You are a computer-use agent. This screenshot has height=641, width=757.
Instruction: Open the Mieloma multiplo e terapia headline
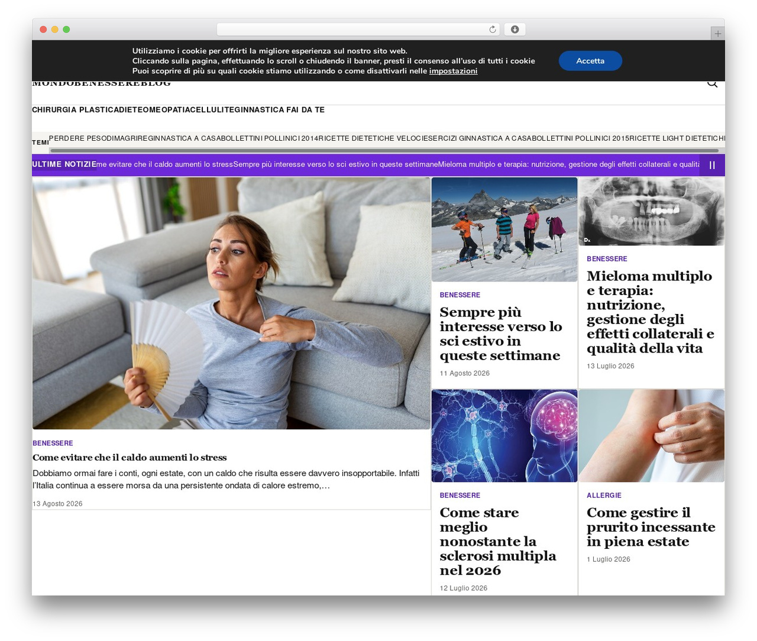point(651,312)
